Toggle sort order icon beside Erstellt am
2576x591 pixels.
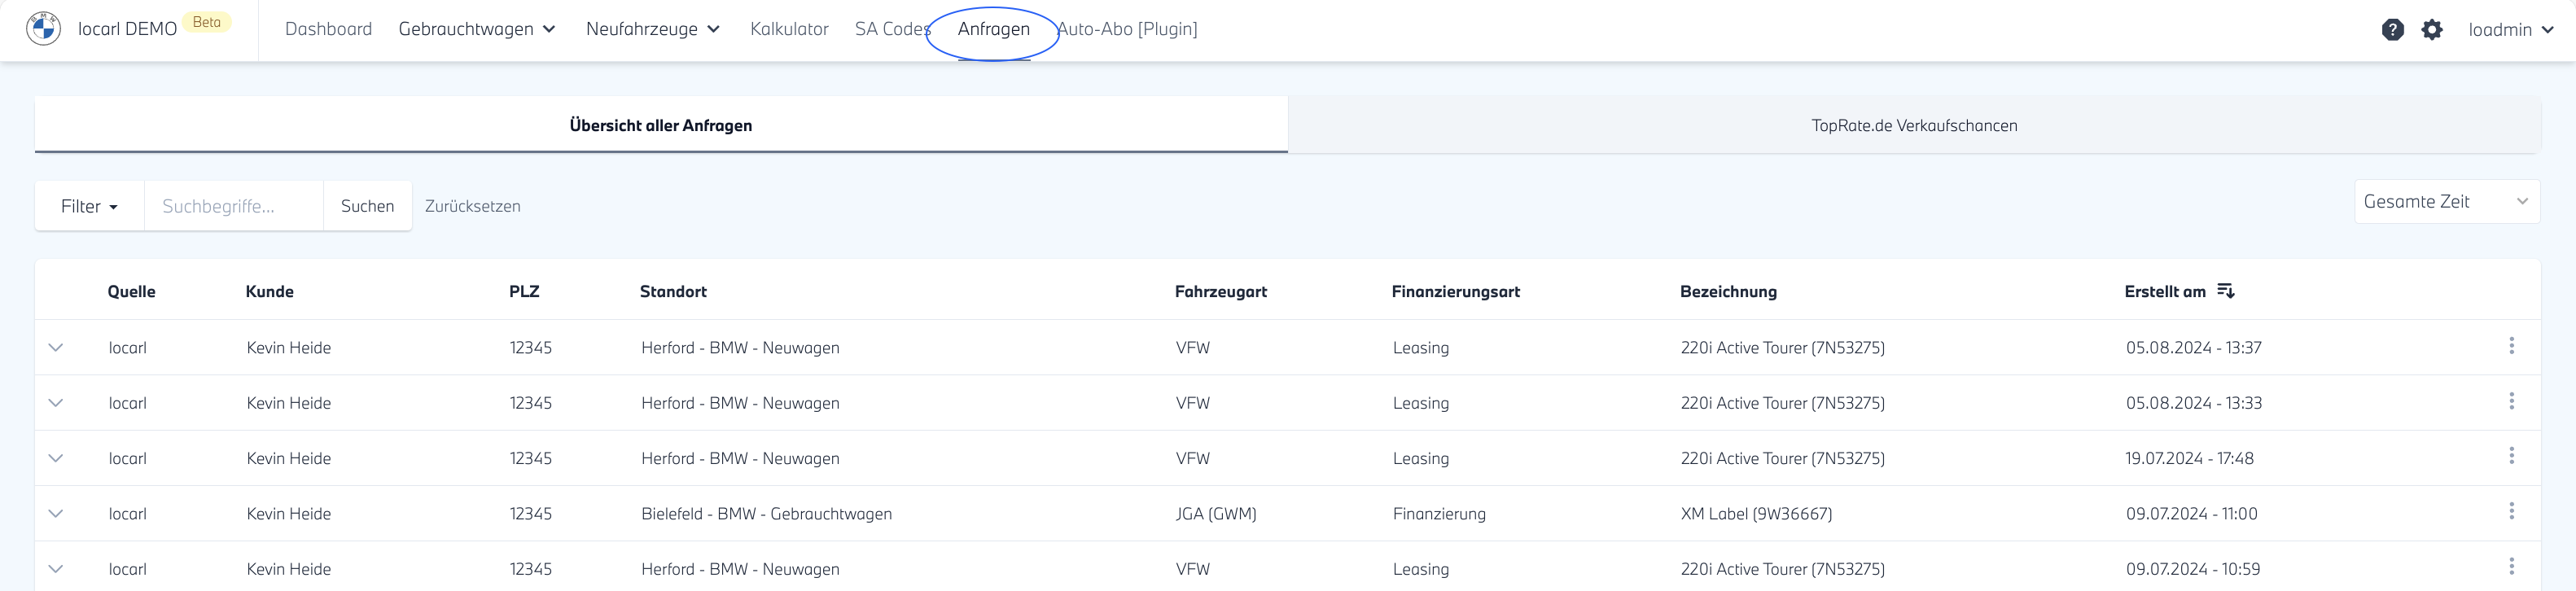tap(2225, 291)
